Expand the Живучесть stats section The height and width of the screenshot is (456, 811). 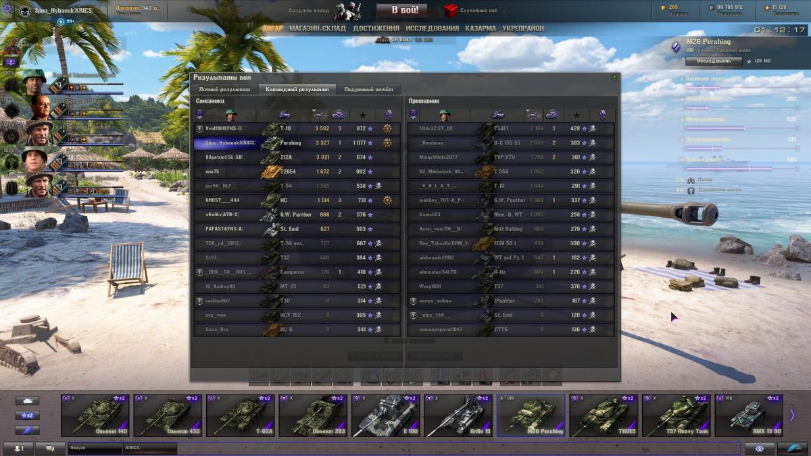click(682, 99)
